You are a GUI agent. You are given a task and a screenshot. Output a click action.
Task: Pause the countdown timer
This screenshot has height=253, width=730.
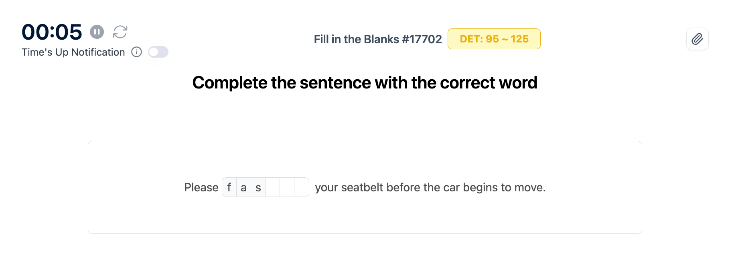pos(97,32)
